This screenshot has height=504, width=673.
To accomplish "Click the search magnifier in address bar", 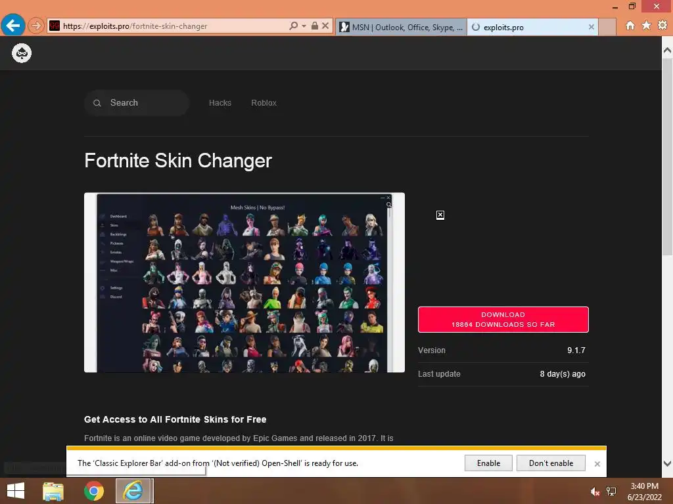I will click(x=294, y=26).
